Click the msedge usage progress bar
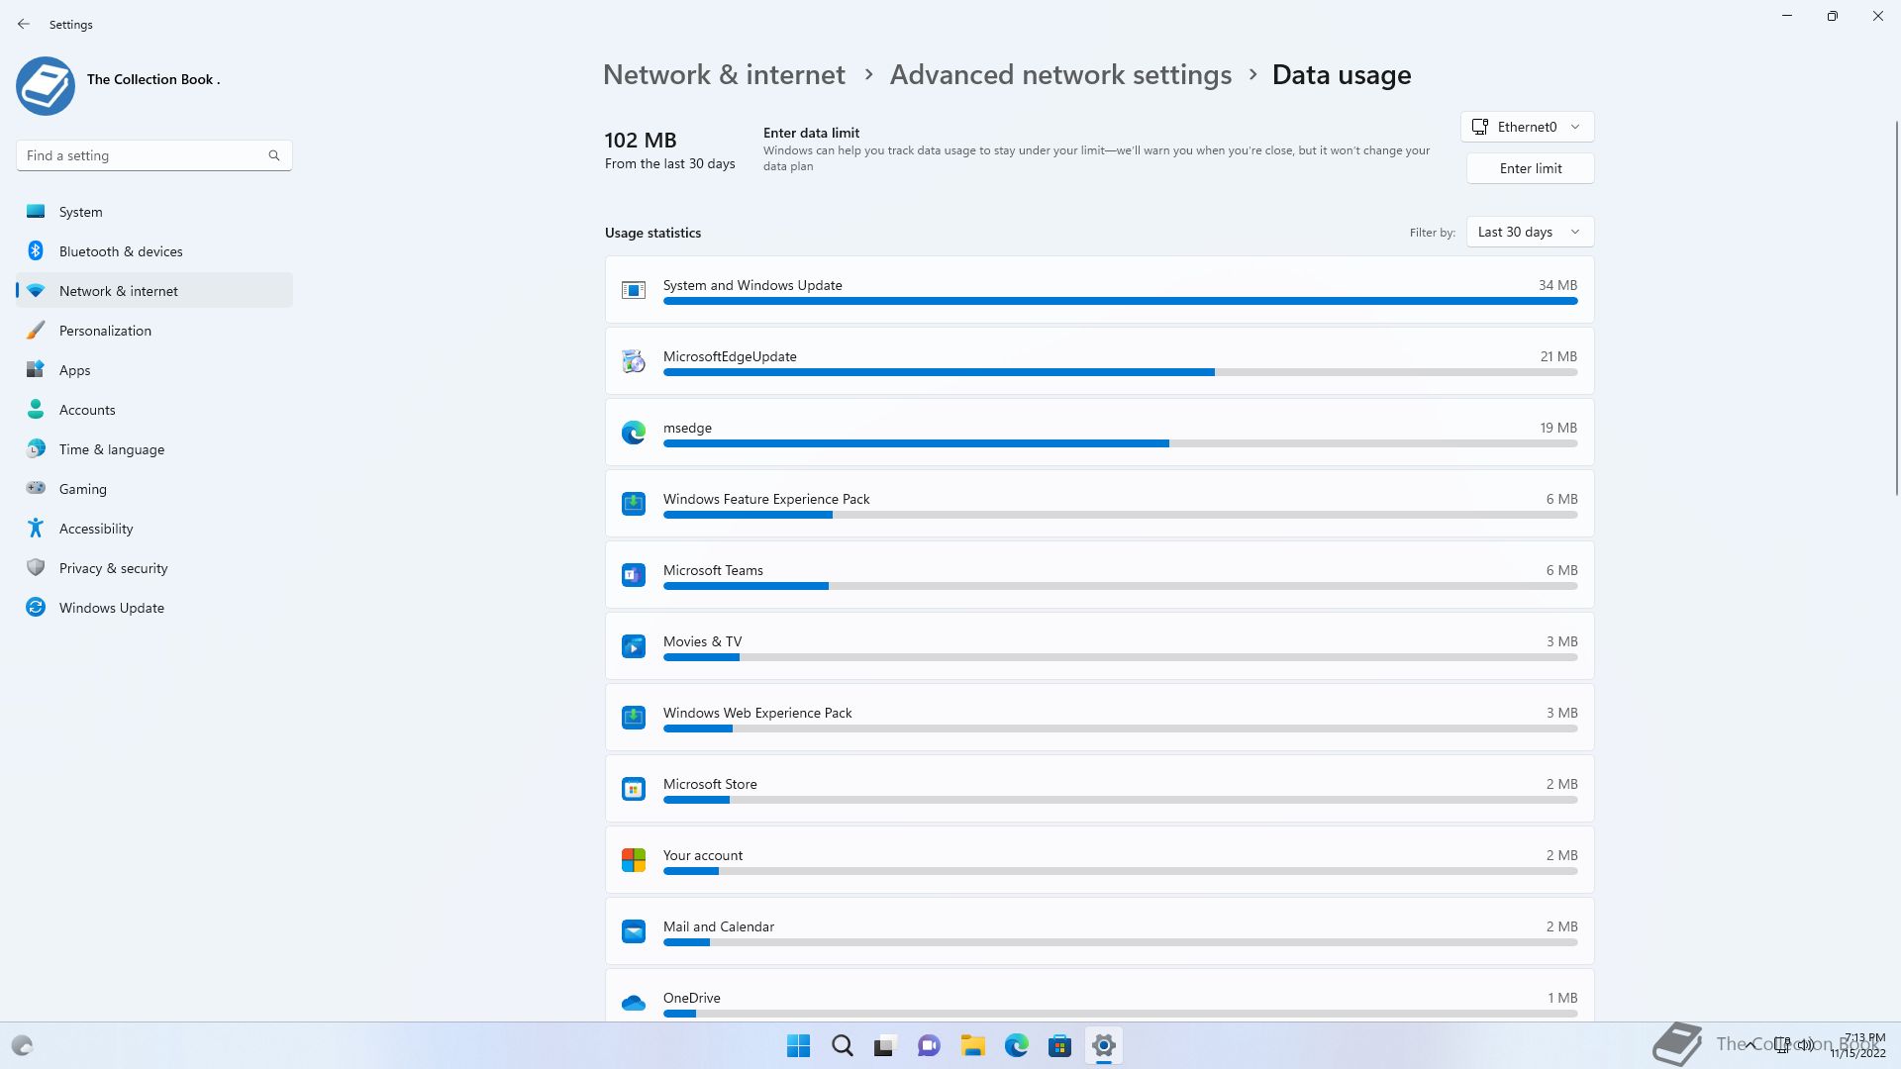This screenshot has width=1901, height=1069. [x=1120, y=443]
